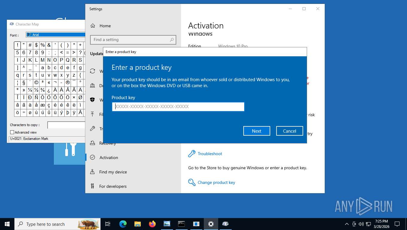407x230 pixels.
Task: Select the hash character cell
Action: (x=30, y=45)
